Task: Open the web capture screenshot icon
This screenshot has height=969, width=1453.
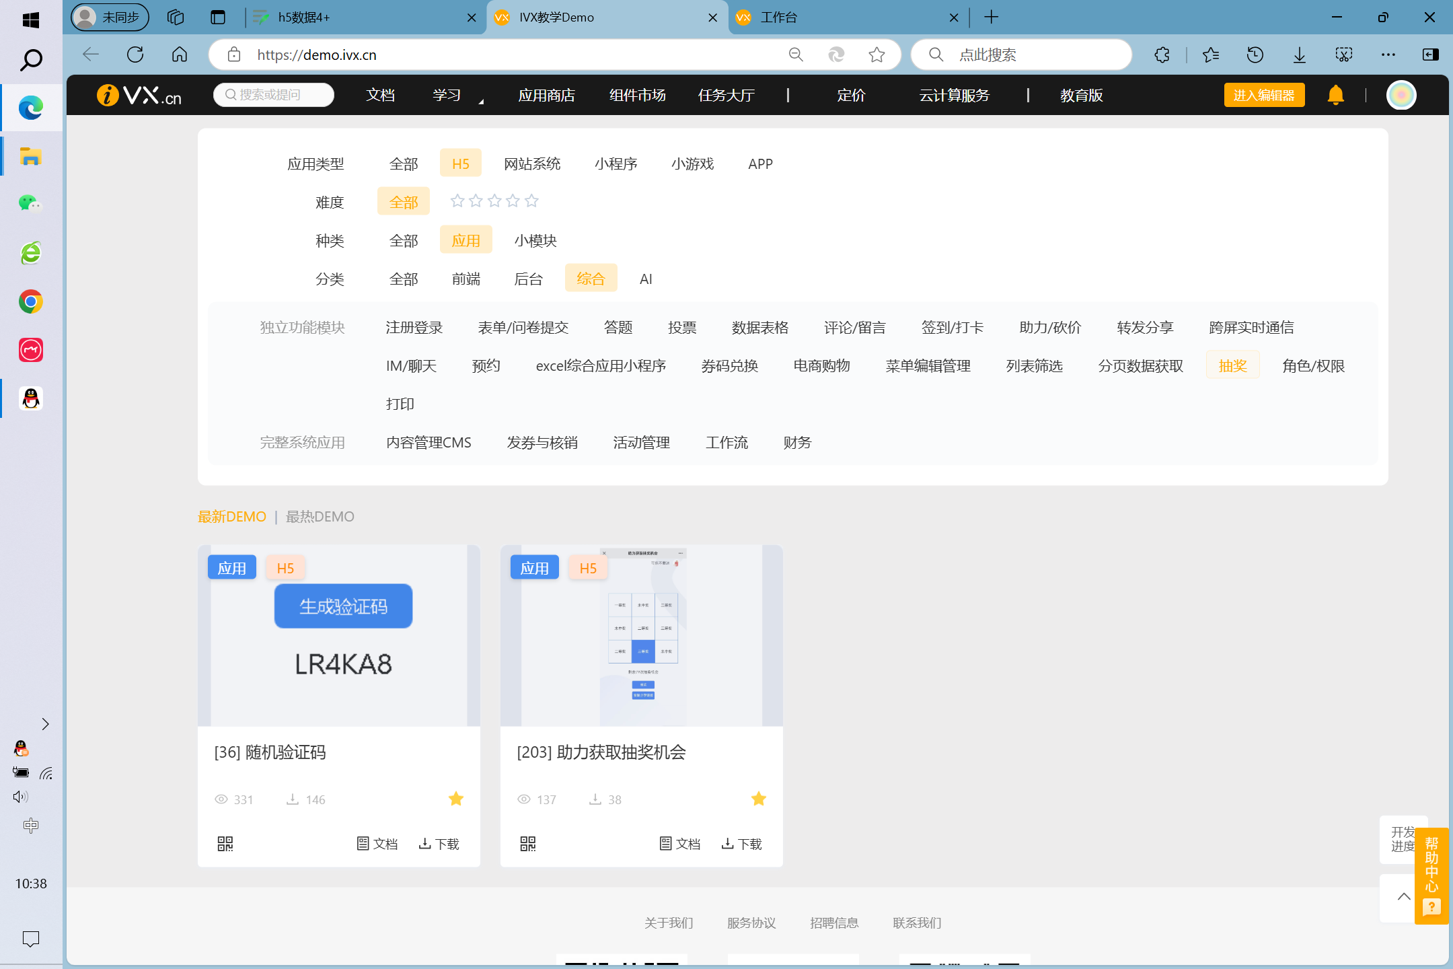Action: pyautogui.click(x=1344, y=55)
